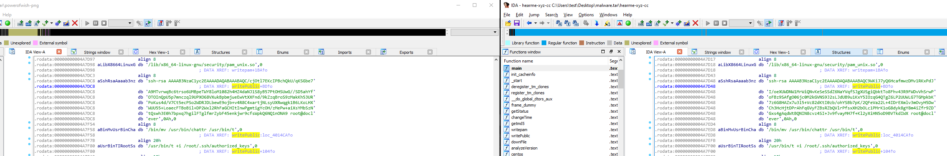Toggle the highlighted green-arrow C icon in powerofwish-png
Image resolution: width=947 pixels, height=156 pixels.
pyautogui.click(x=148, y=23)
